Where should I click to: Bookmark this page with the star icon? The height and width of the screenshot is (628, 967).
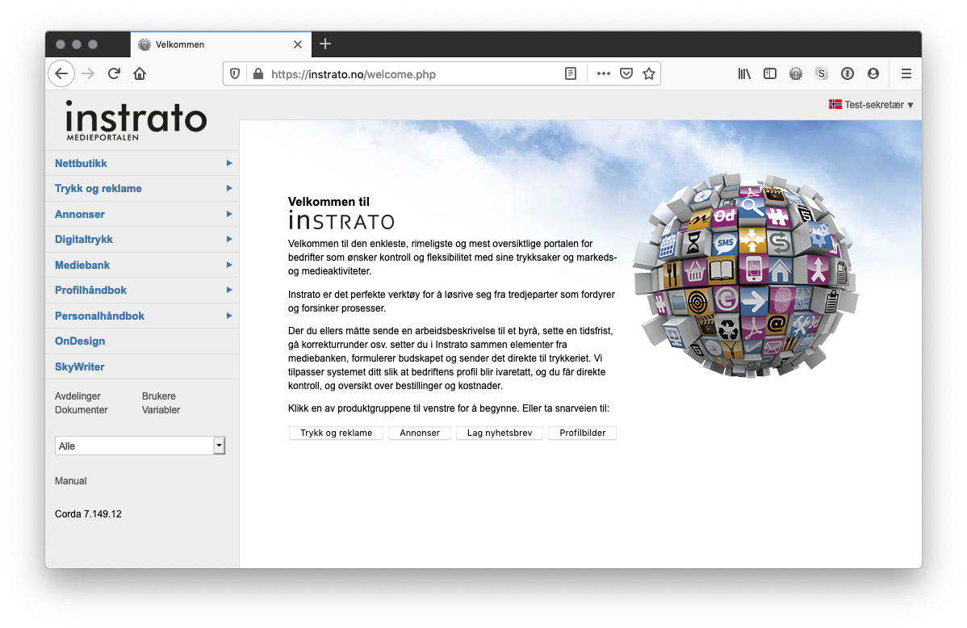(648, 73)
